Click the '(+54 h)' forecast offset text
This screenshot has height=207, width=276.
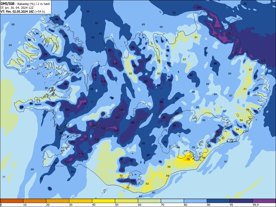40,12
